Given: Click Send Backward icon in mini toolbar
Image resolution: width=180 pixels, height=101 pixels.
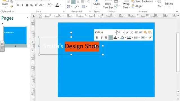Looking at the screenshot, I should click(150, 33).
